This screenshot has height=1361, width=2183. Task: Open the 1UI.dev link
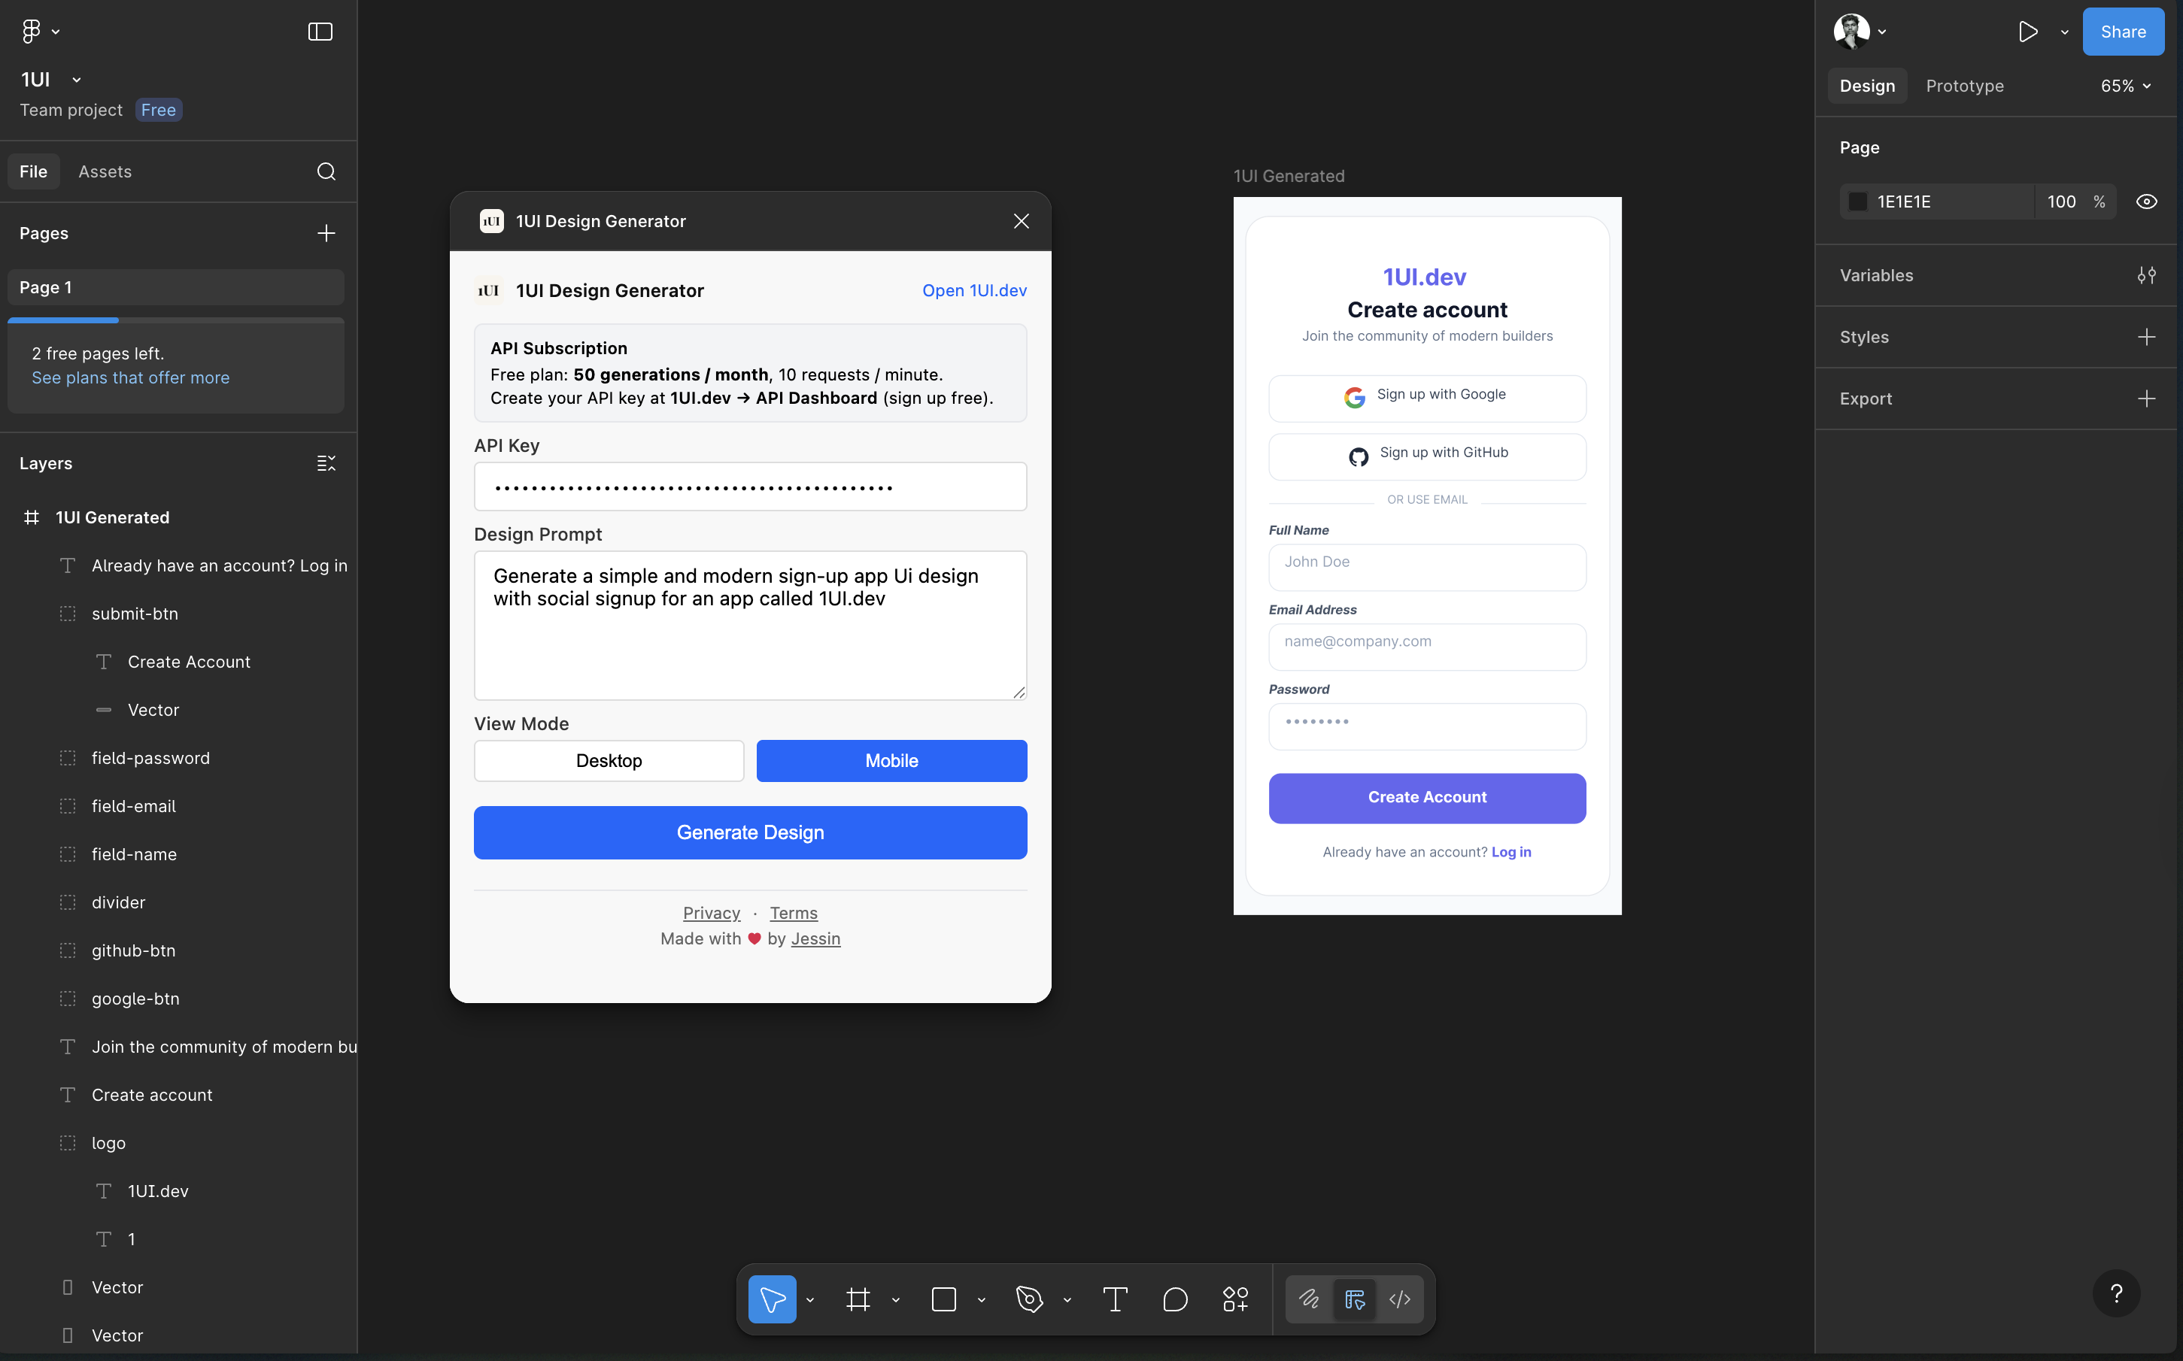(974, 289)
